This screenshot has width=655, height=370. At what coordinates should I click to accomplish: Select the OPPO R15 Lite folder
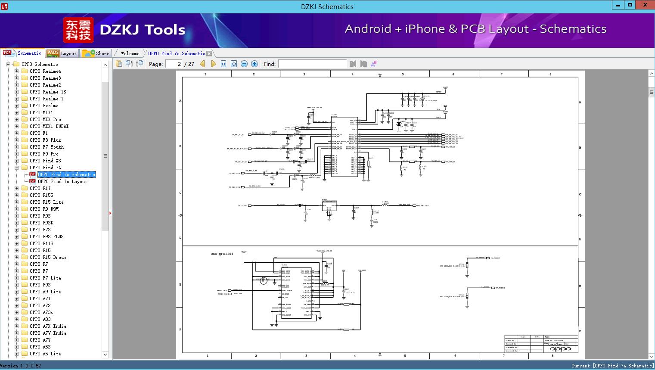point(47,202)
